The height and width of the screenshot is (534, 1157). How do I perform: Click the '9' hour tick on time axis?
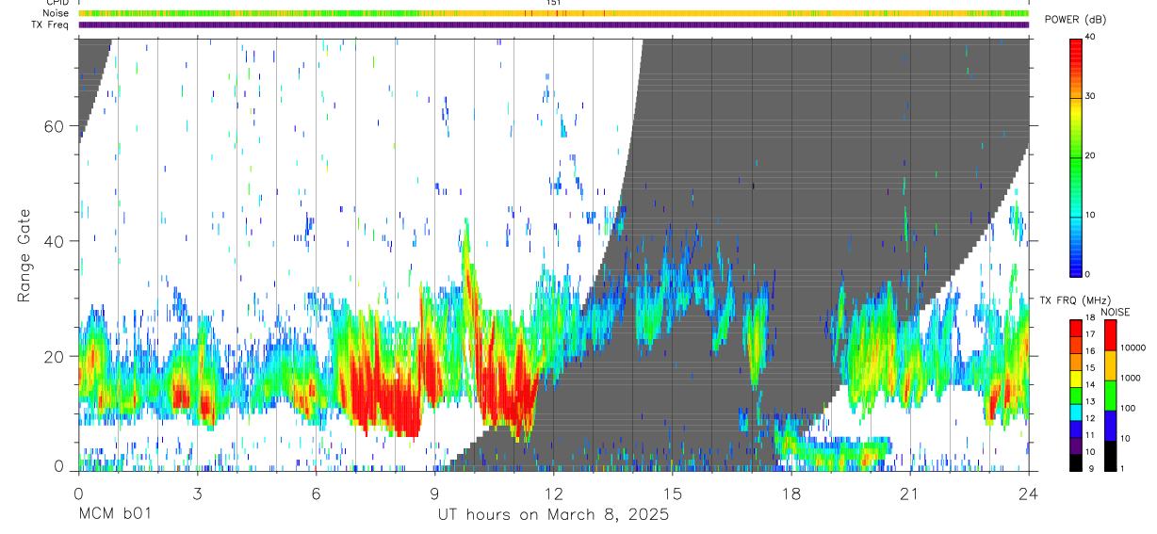click(x=434, y=494)
